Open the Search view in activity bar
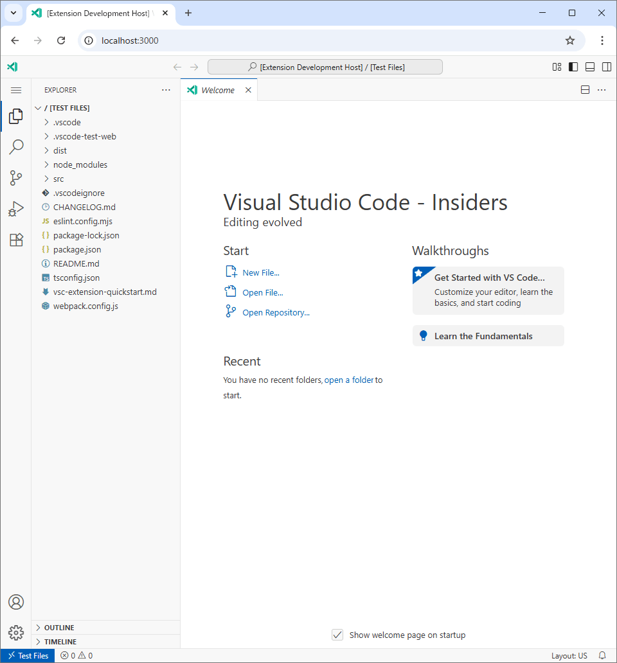The height and width of the screenshot is (663, 617). click(16, 147)
